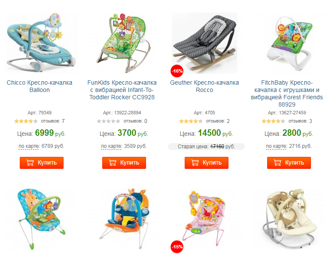Click 'по карте' link under FitchBaby price

pos(277,146)
